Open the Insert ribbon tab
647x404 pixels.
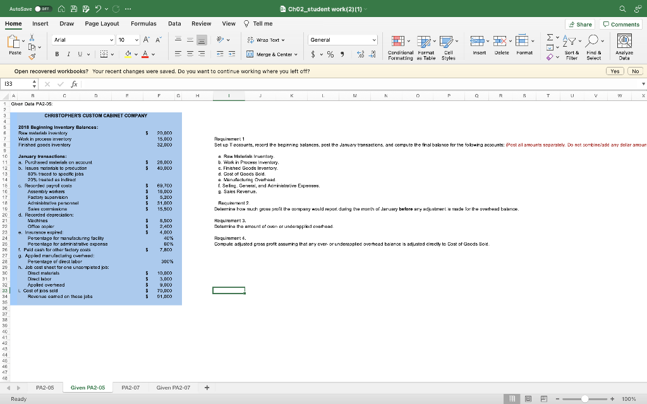point(40,23)
